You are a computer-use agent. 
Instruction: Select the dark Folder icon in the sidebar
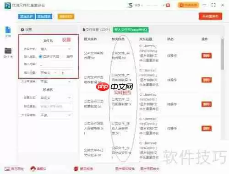click(x=8, y=50)
